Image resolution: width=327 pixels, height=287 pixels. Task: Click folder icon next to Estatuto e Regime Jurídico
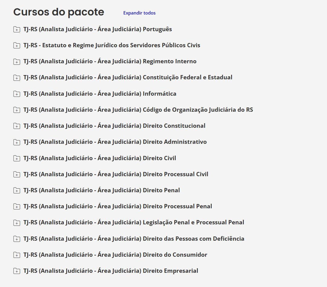click(17, 45)
